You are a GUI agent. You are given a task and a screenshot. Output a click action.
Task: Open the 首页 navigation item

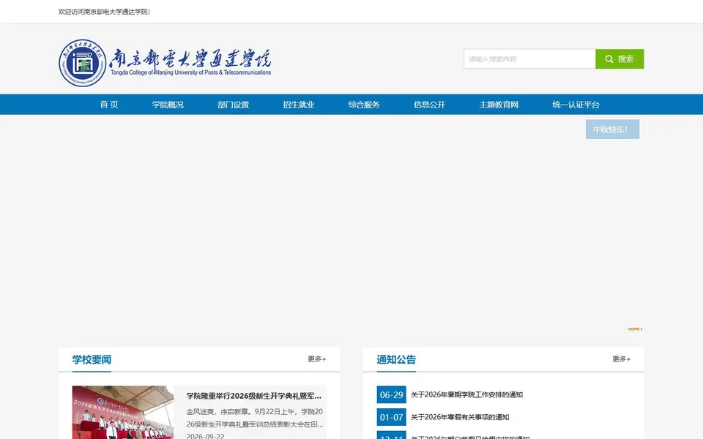pos(109,105)
